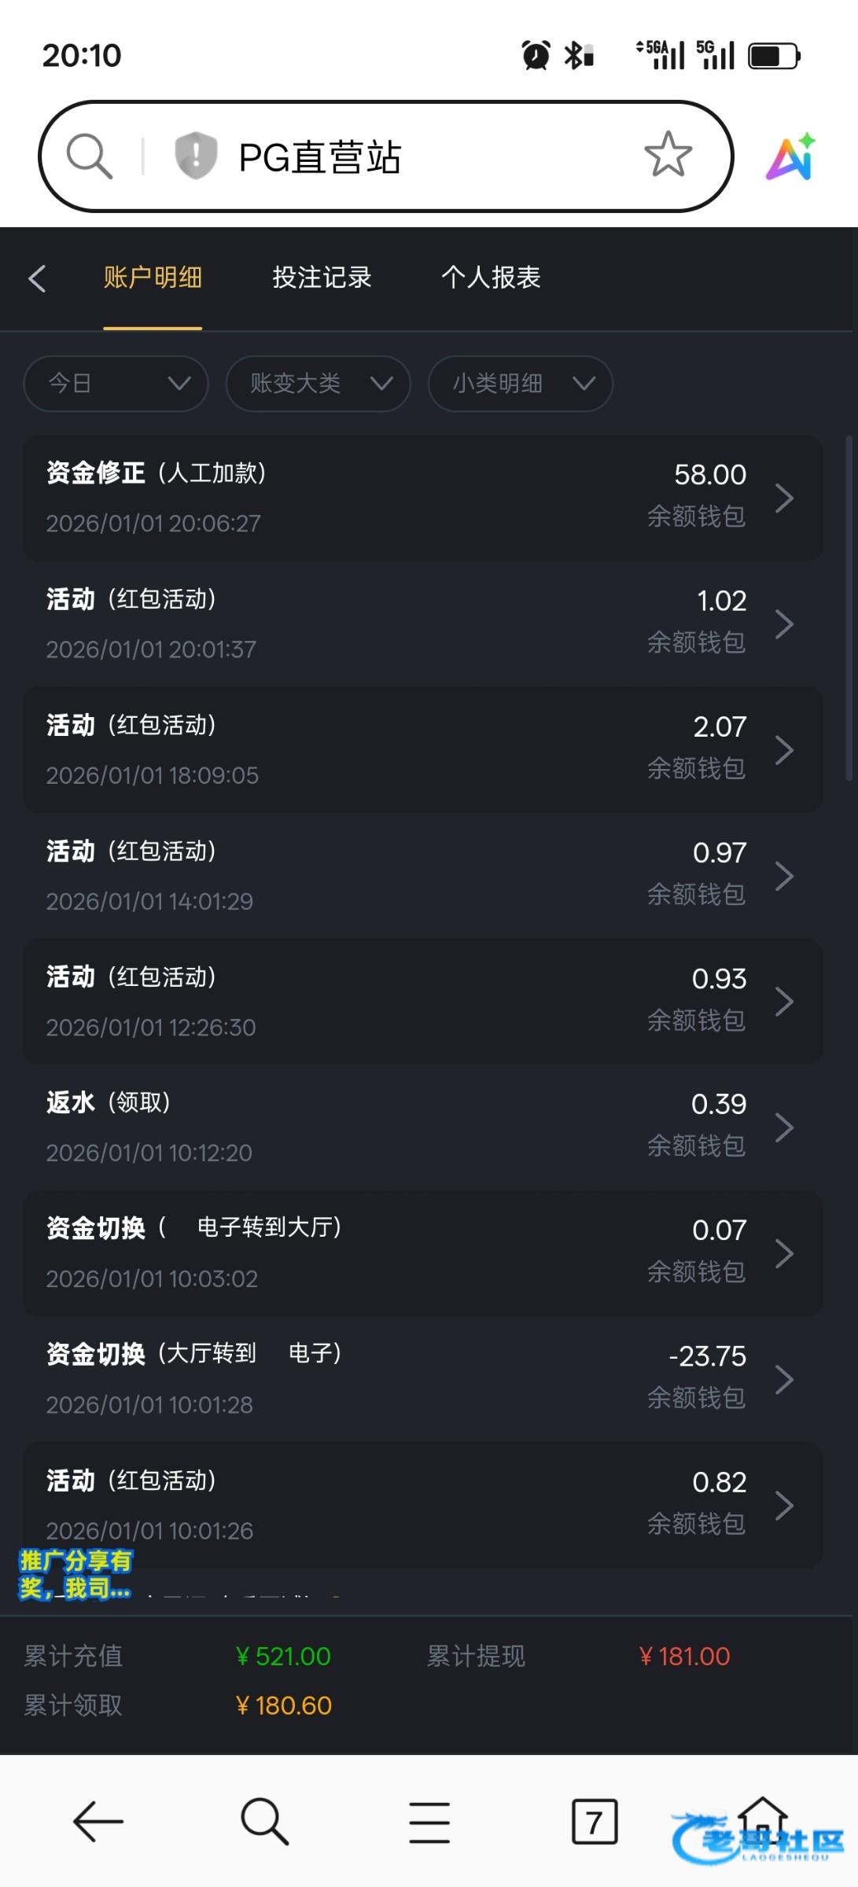Show the 7 open tabs

point(594,1822)
